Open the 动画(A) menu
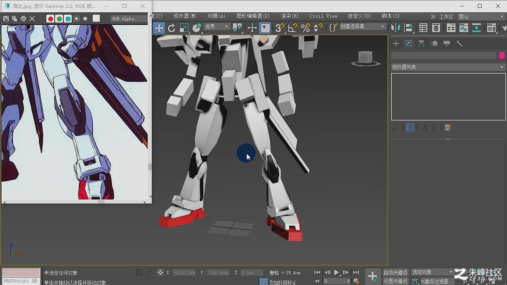507x285 pixels. [x=216, y=16]
